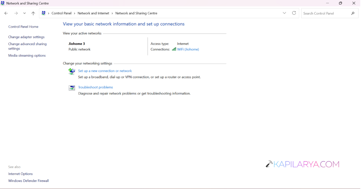This screenshot has height=189, width=361.
Task: Open Change advanced sharing settings
Action: (x=27, y=46)
